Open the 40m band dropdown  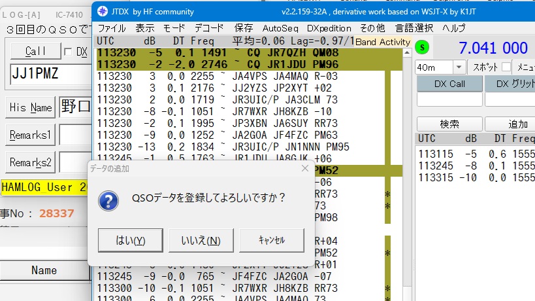pyautogui.click(x=459, y=67)
